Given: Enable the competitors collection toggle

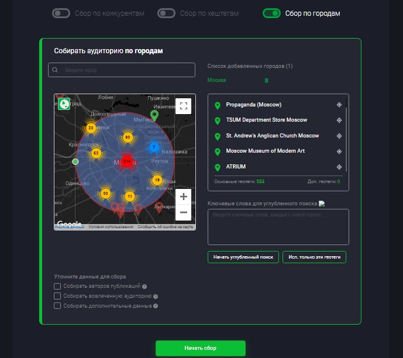Looking at the screenshot, I should [61, 13].
